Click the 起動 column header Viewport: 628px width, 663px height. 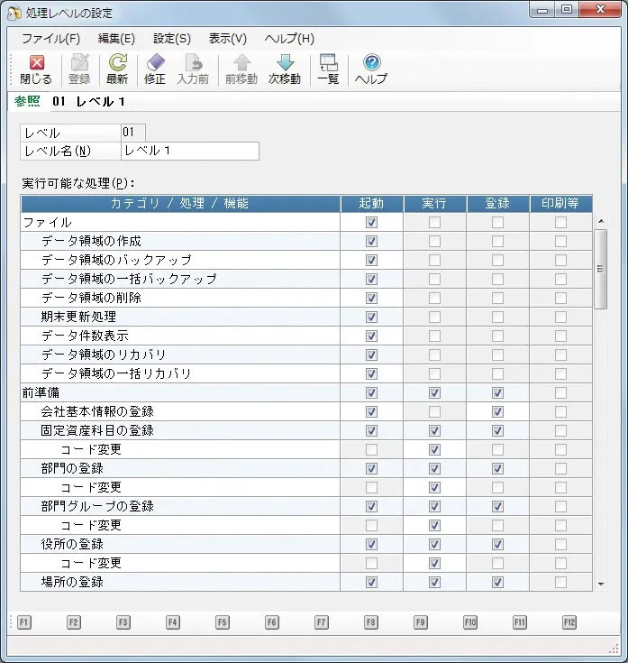click(x=371, y=203)
